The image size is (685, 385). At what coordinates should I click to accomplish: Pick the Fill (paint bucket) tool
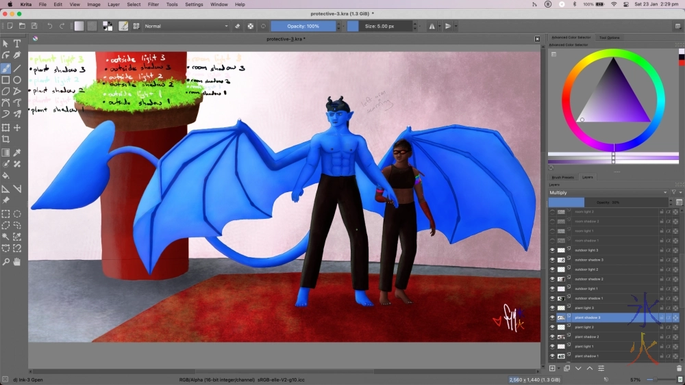(5, 176)
